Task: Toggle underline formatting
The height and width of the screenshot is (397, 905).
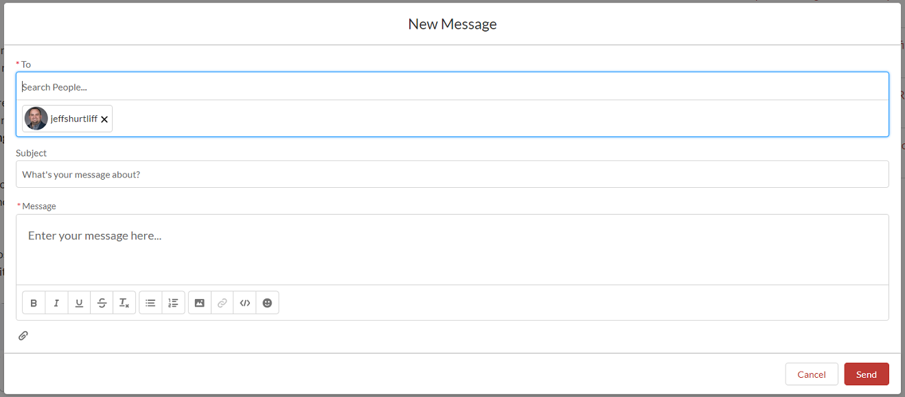Action: tap(79, 302)
